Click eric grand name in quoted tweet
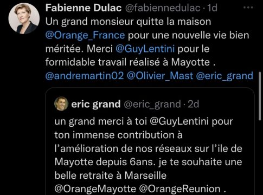263x195 pixels. [96, 104]
